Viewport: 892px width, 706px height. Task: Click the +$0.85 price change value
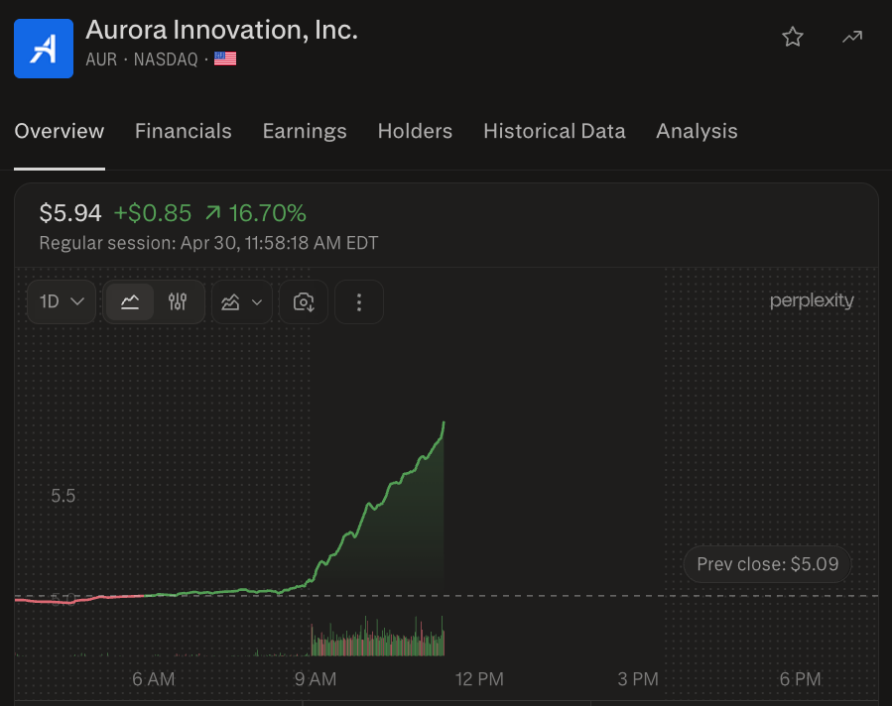(x=153, y=213)
